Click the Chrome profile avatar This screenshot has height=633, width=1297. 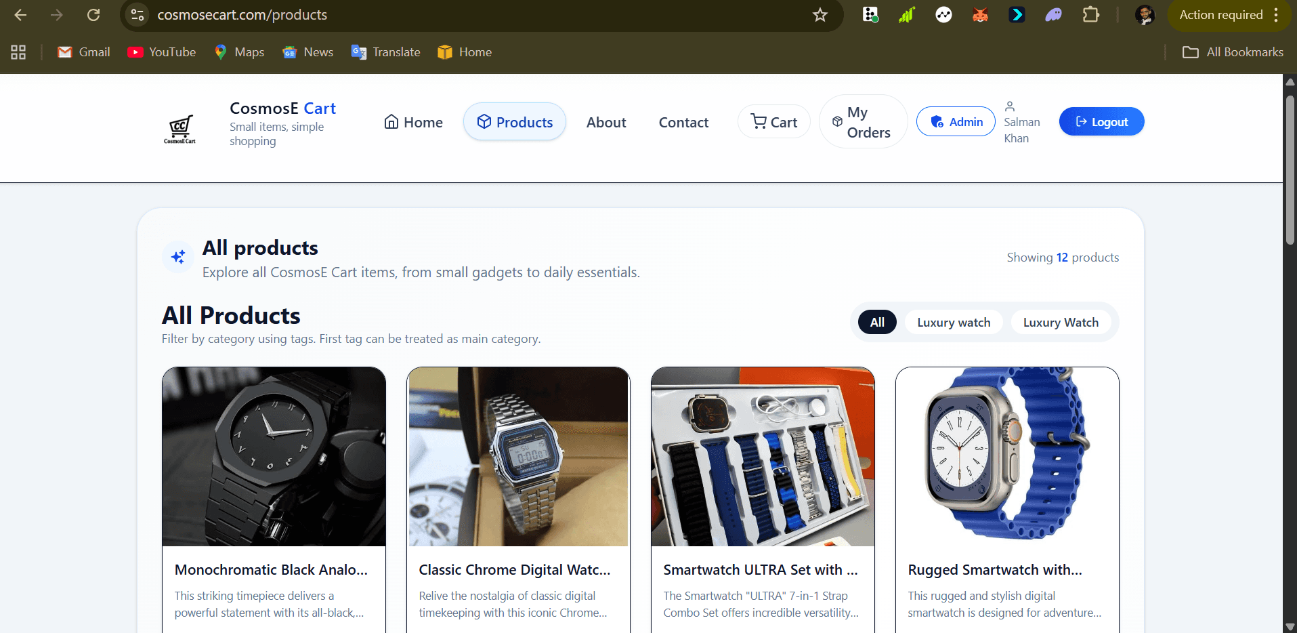coord(1145,15)
